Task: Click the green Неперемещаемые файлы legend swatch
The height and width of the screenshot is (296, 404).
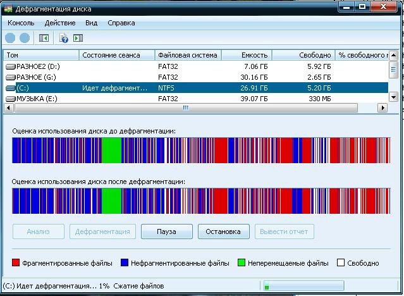Action: click(x=242, y=262)
